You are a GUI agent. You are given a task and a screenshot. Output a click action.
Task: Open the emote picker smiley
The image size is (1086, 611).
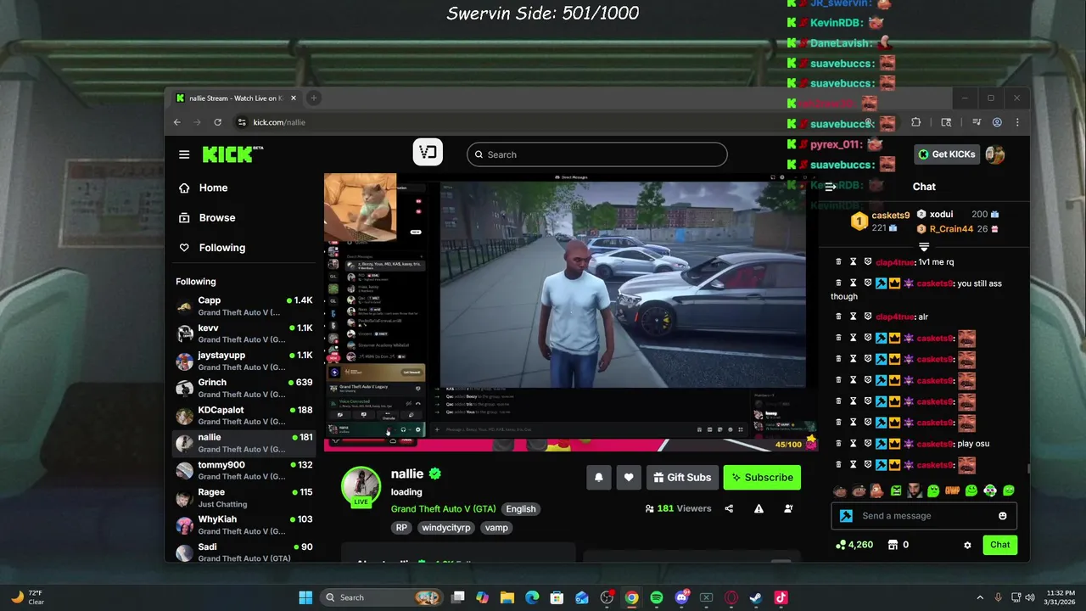tap(1003, 516)
